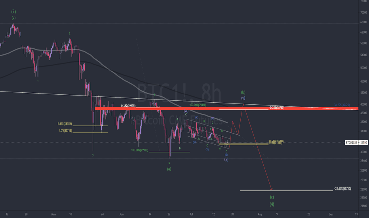Click 14 on the time axis
Screen dimensions: 369x218
pos(150,214)
